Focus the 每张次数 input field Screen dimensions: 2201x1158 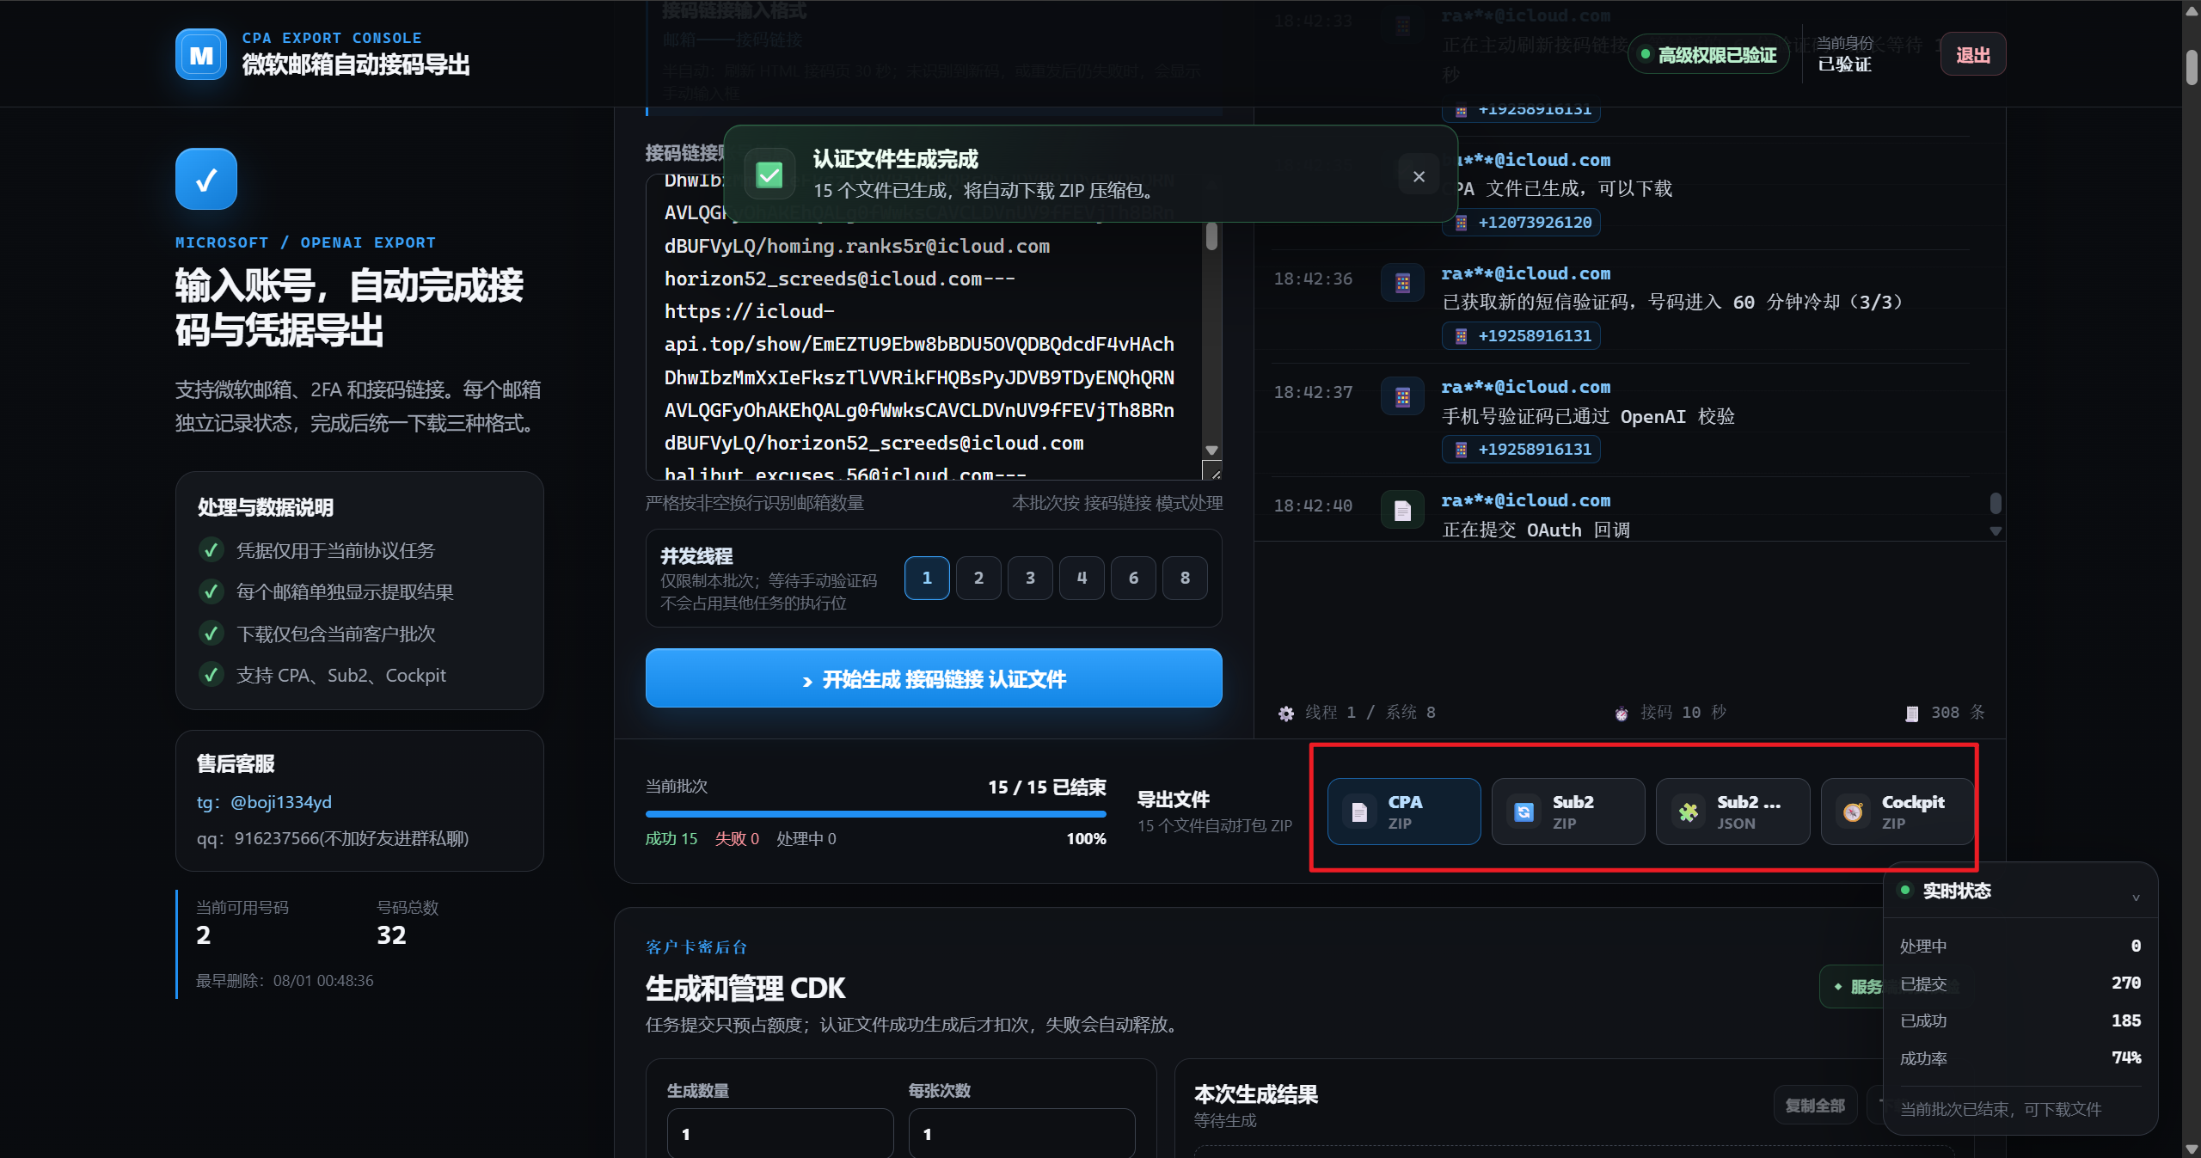coord(1021,1134)
